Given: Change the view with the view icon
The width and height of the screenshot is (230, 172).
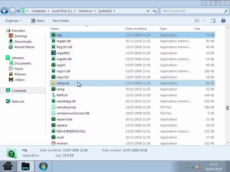Looking at the screenshot, I should 197,21.
